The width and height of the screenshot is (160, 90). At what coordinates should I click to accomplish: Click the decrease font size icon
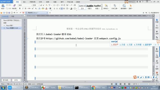coord(43,5)
